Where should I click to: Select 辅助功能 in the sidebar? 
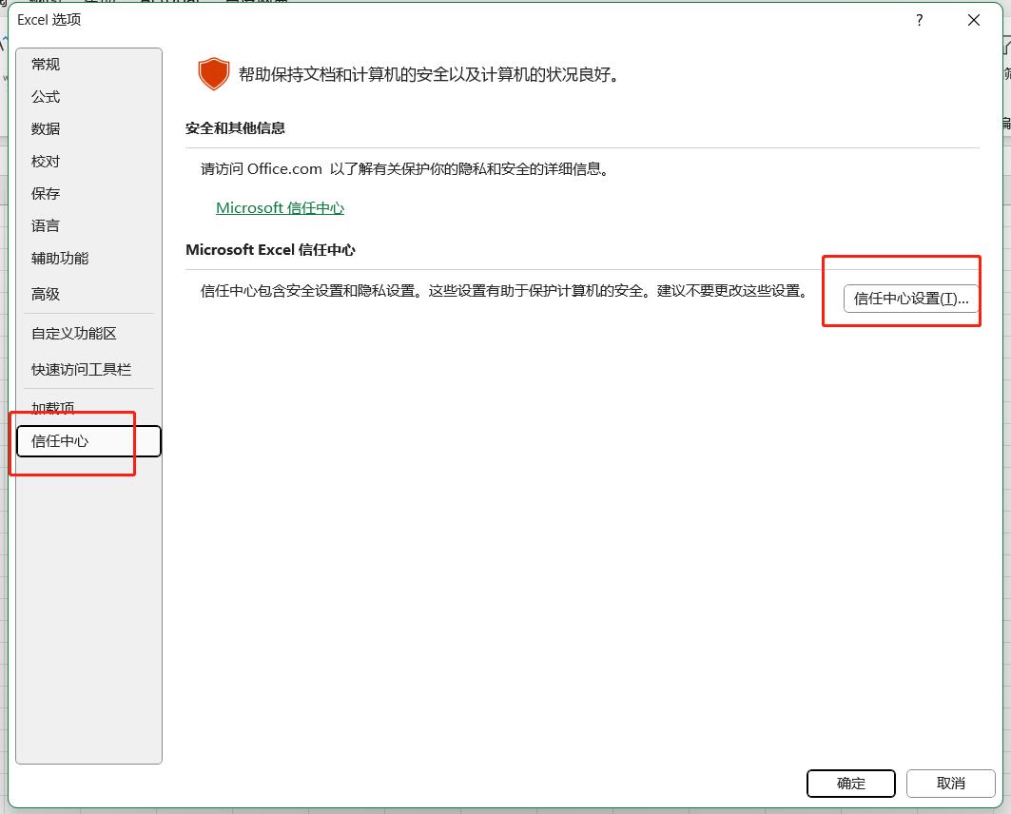pyautogui.click(x=60, y=258)
